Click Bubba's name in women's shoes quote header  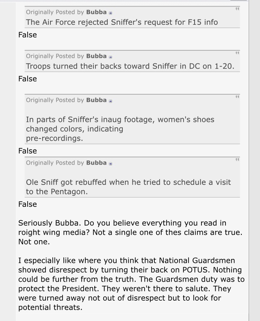[96, 100]
